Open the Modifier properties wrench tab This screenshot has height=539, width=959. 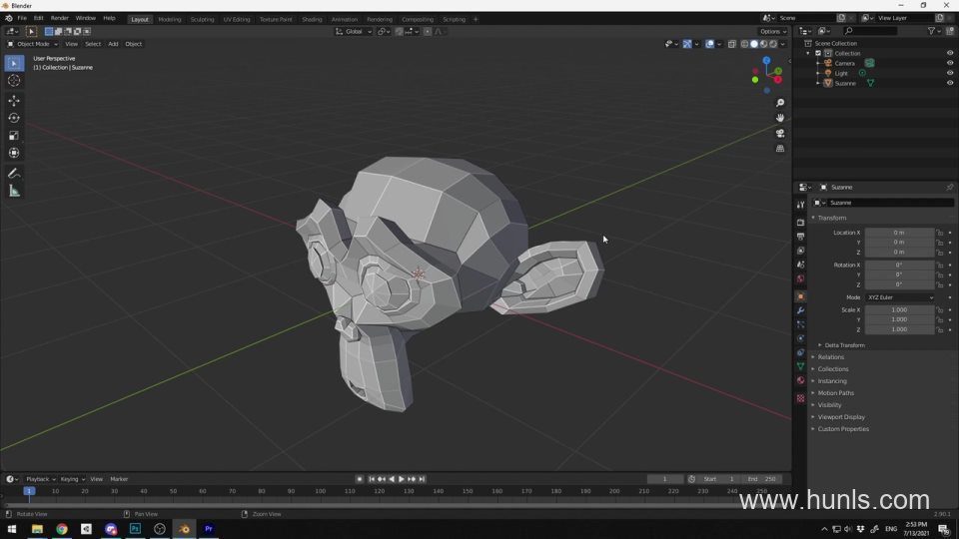tap(800, 310)
